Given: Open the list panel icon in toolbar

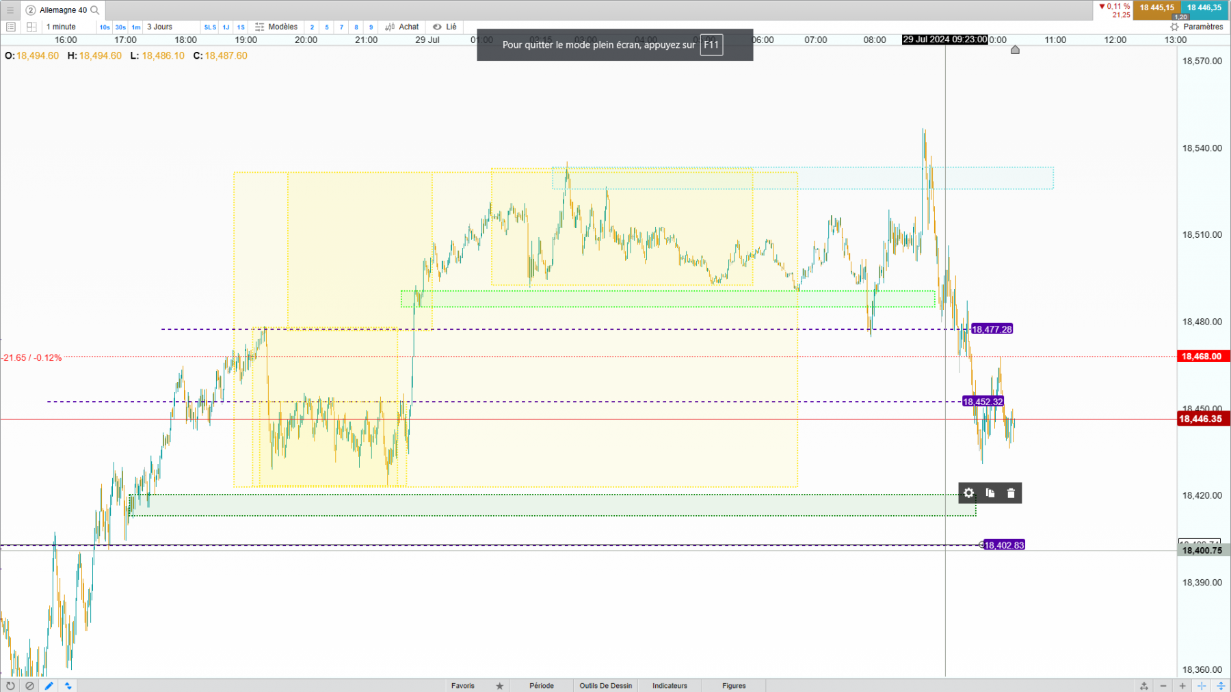Looking at the screenshot, I should click(x=11, y=27).
